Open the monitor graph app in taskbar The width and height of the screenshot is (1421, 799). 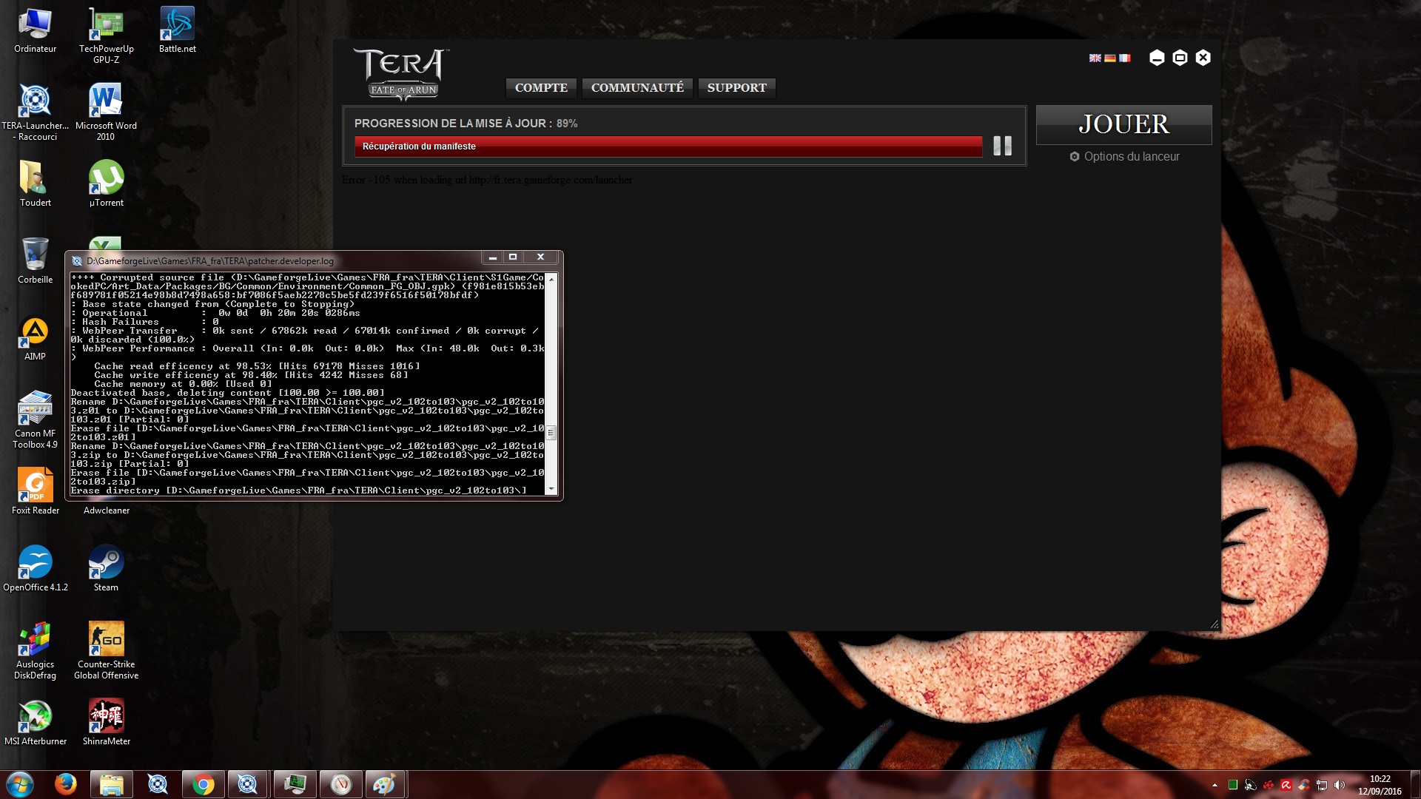tap(295, 784)
